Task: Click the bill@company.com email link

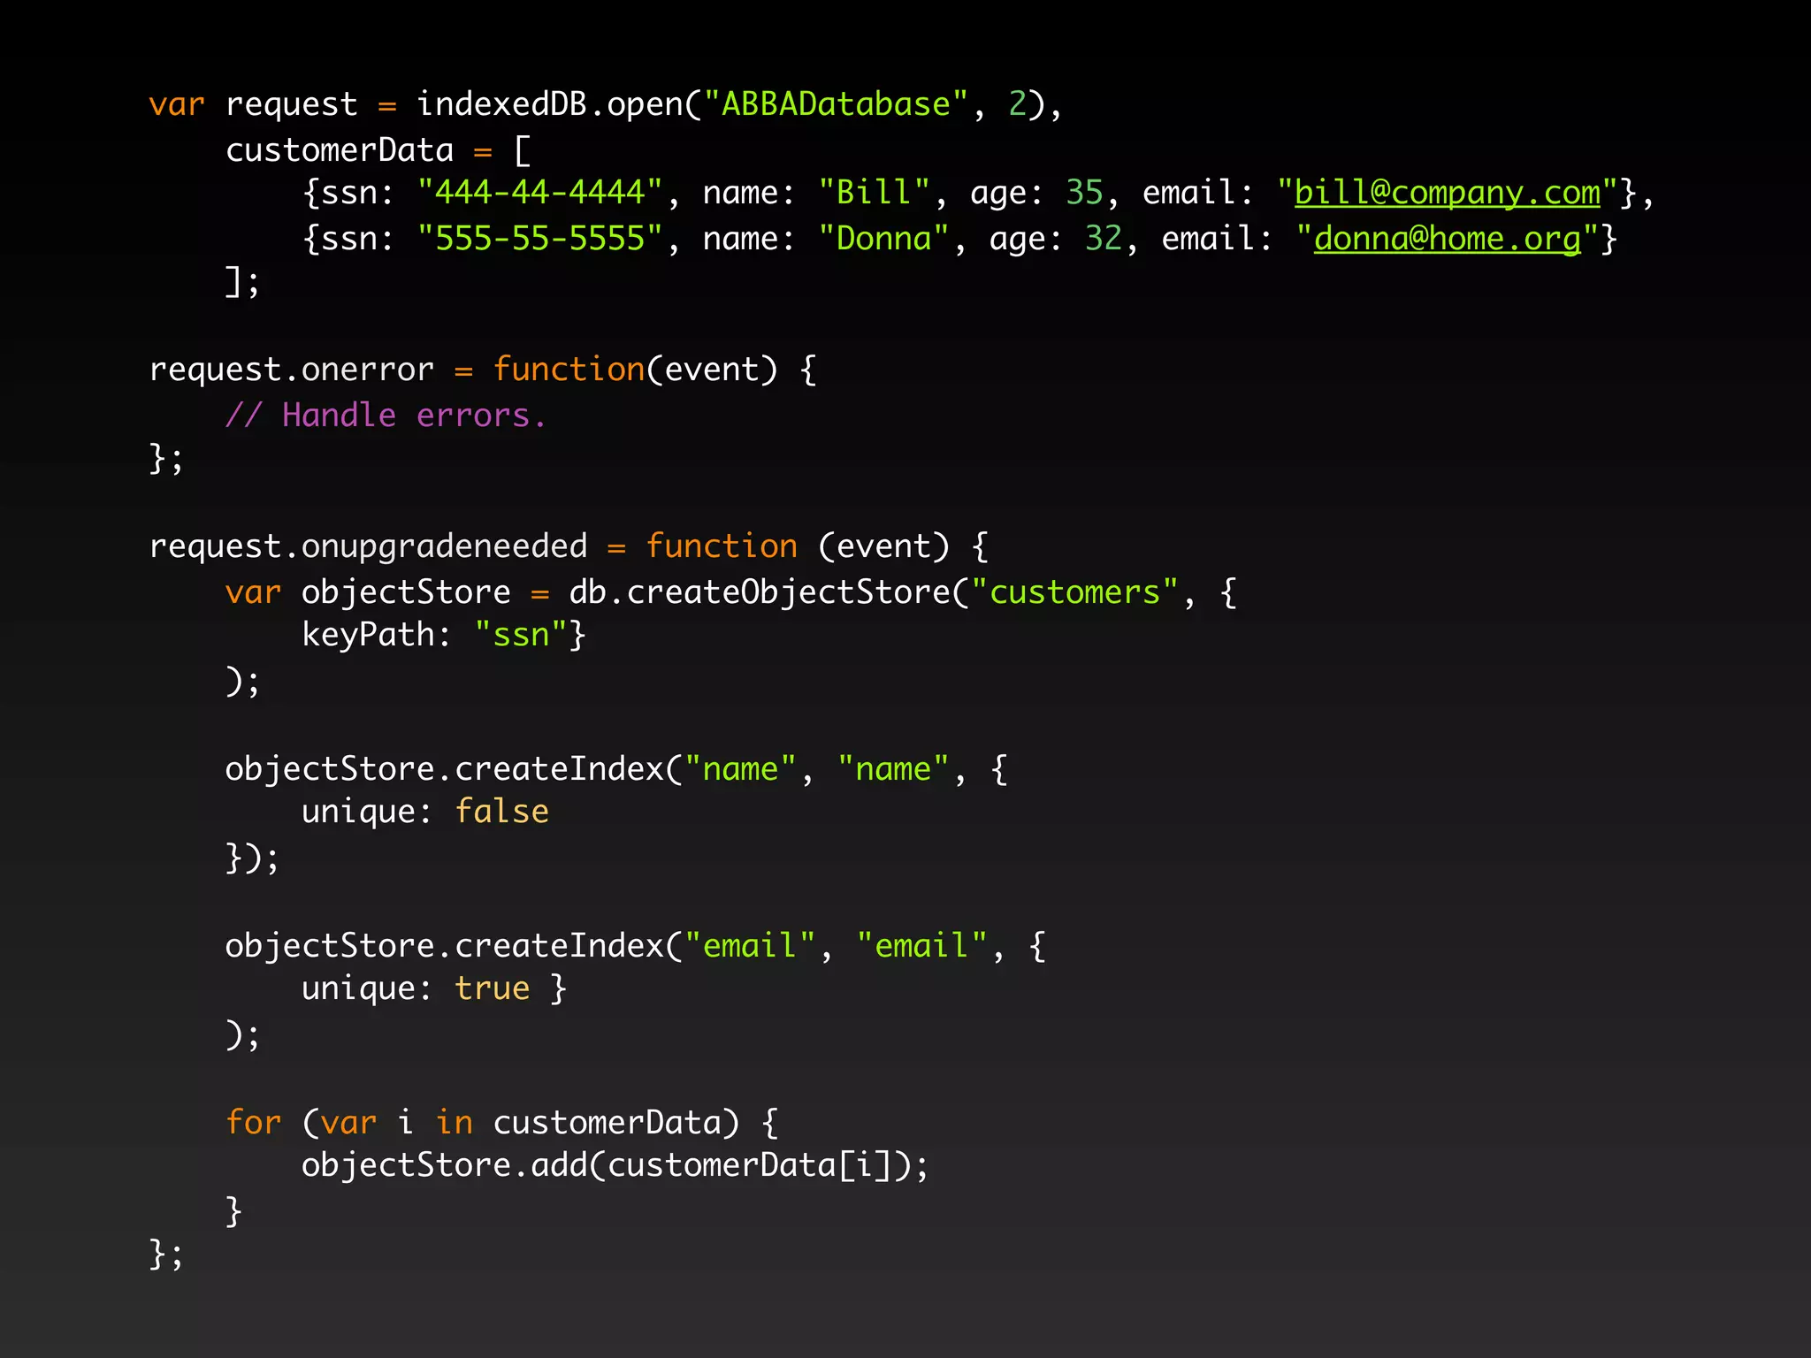Action: 1448,193
